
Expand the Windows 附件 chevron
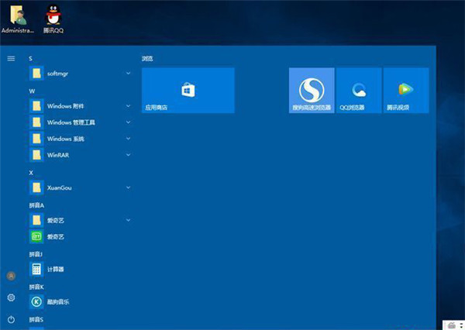pos(129,106)
